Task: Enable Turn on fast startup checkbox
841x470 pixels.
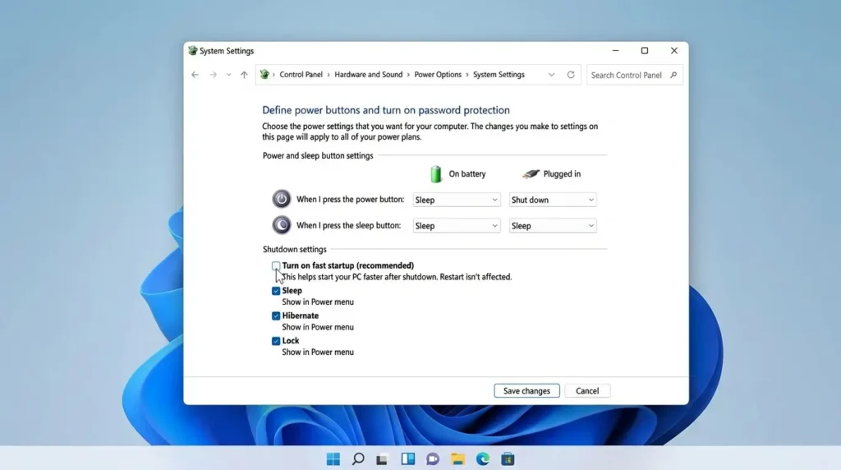Action: [276, 265]
